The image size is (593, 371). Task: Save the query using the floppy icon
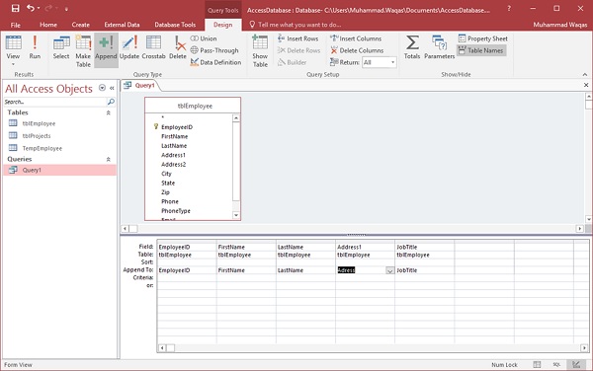tap(15, 8)
